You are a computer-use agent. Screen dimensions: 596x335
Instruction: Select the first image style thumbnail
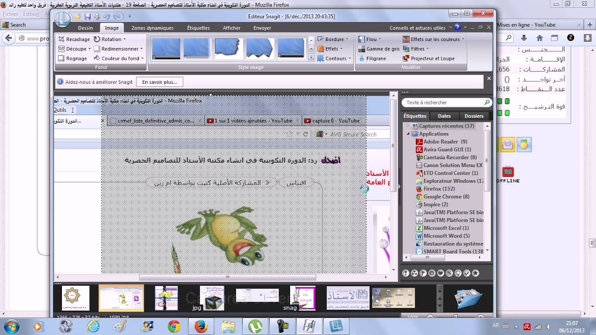tap(166, 48)
